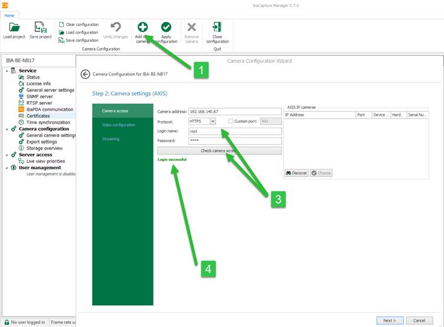Click the Add new camera plus icon
The image size is (444, 327).
(x=143, y=27)
